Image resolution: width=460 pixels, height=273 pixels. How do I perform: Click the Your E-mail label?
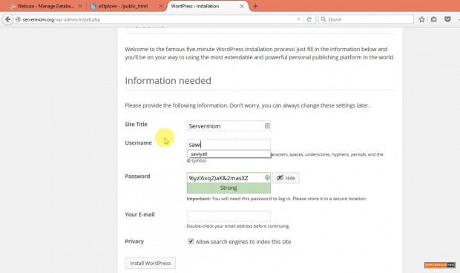[139, 214]
